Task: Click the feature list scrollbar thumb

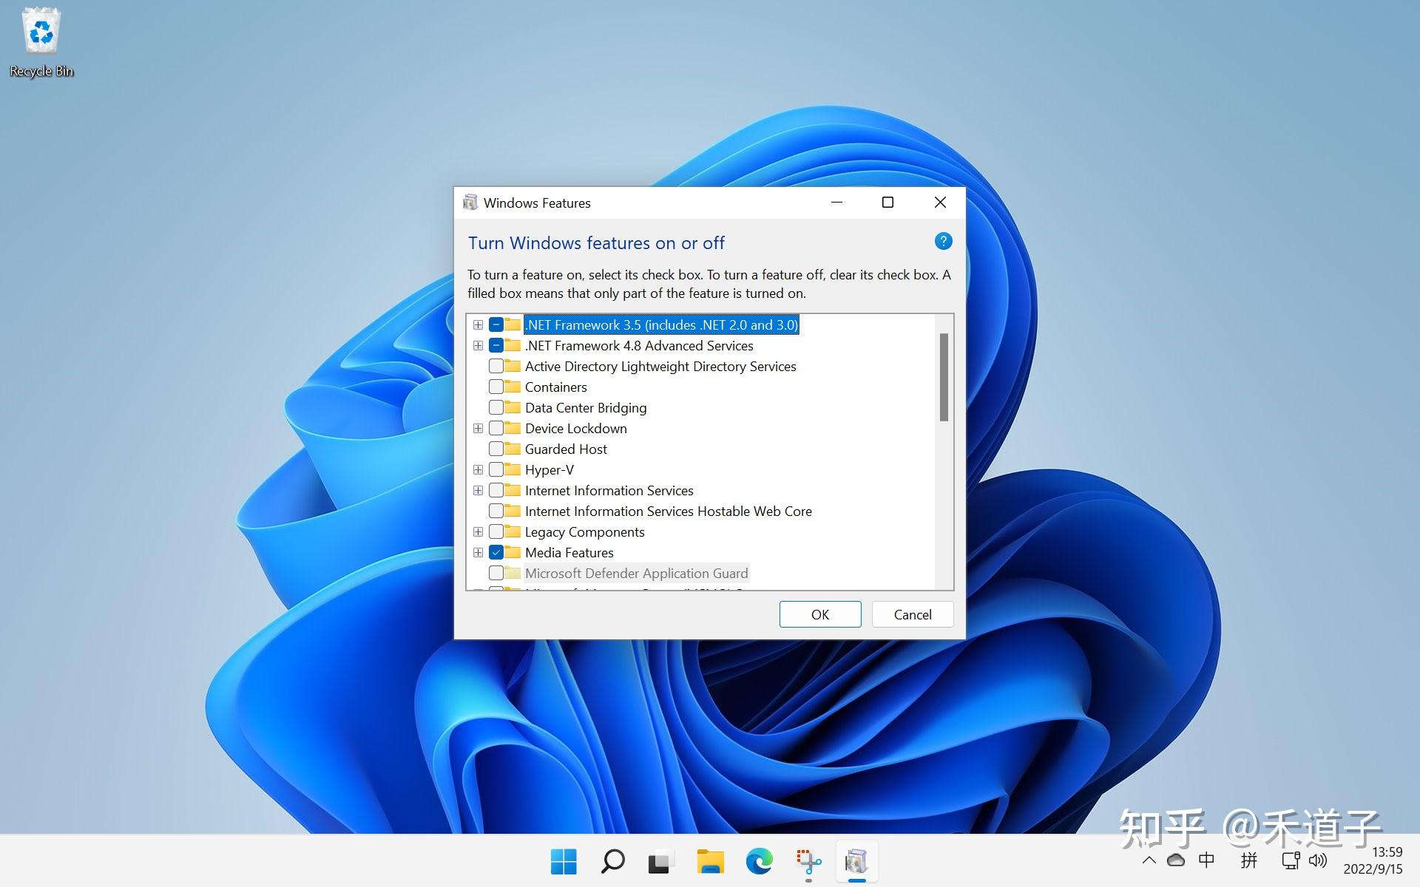Action: tap(944, 377)
